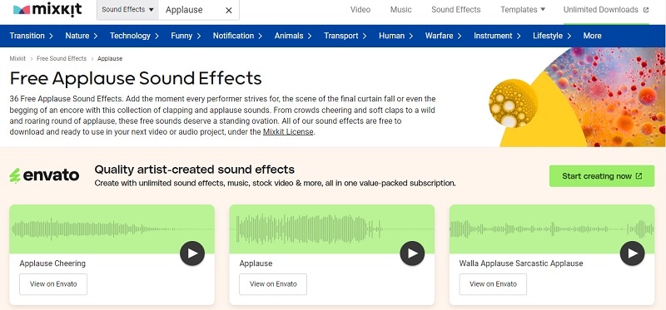Play Walla Applause Sarcastic Applause sound

click(633, 253)
